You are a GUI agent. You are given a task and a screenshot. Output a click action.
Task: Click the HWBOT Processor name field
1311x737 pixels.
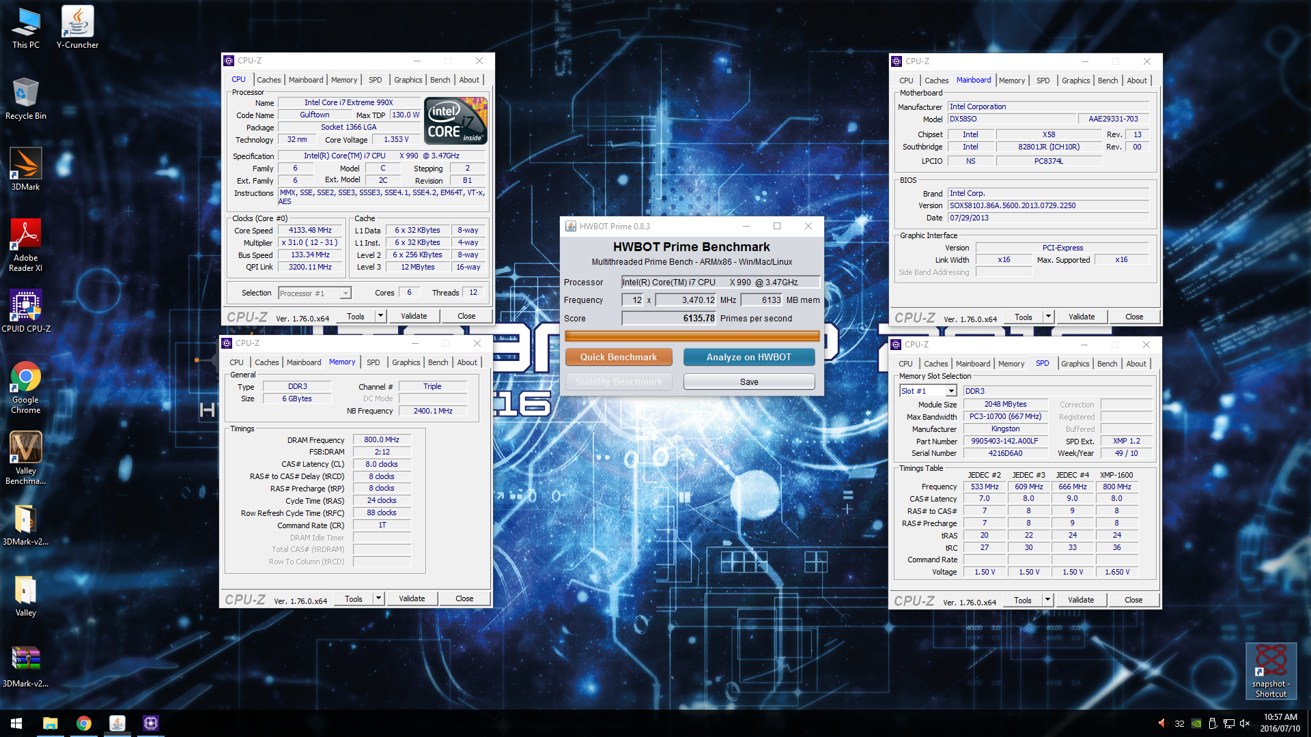(720, 282)
